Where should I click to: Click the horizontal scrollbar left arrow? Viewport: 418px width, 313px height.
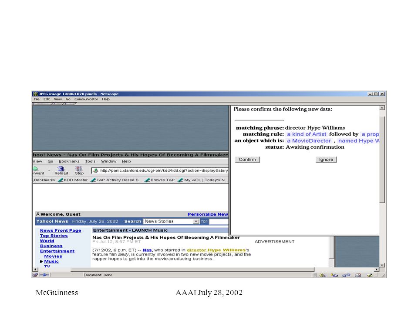tap(35, 270)
